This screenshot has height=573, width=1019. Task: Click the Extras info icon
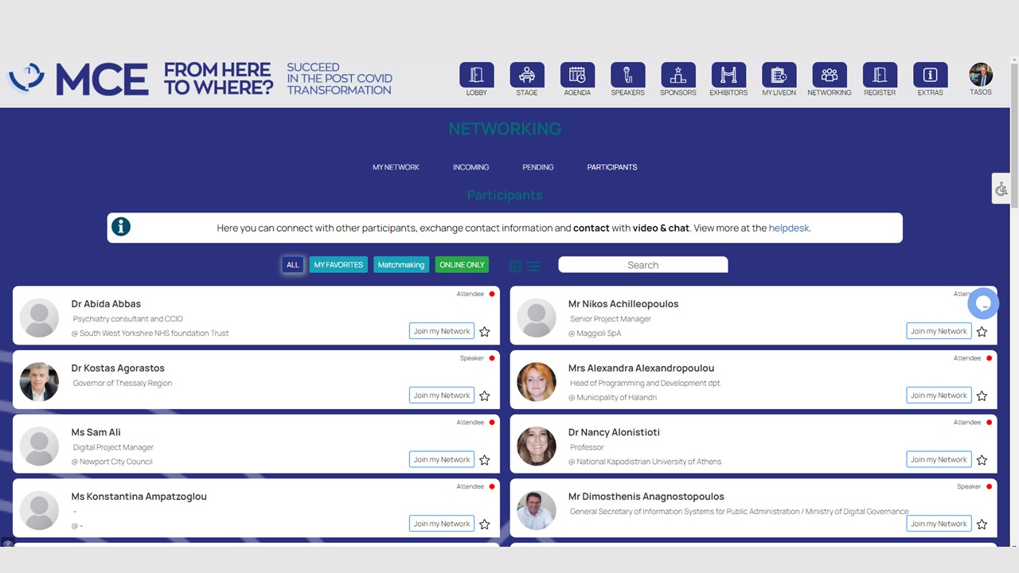pos(930,76)
